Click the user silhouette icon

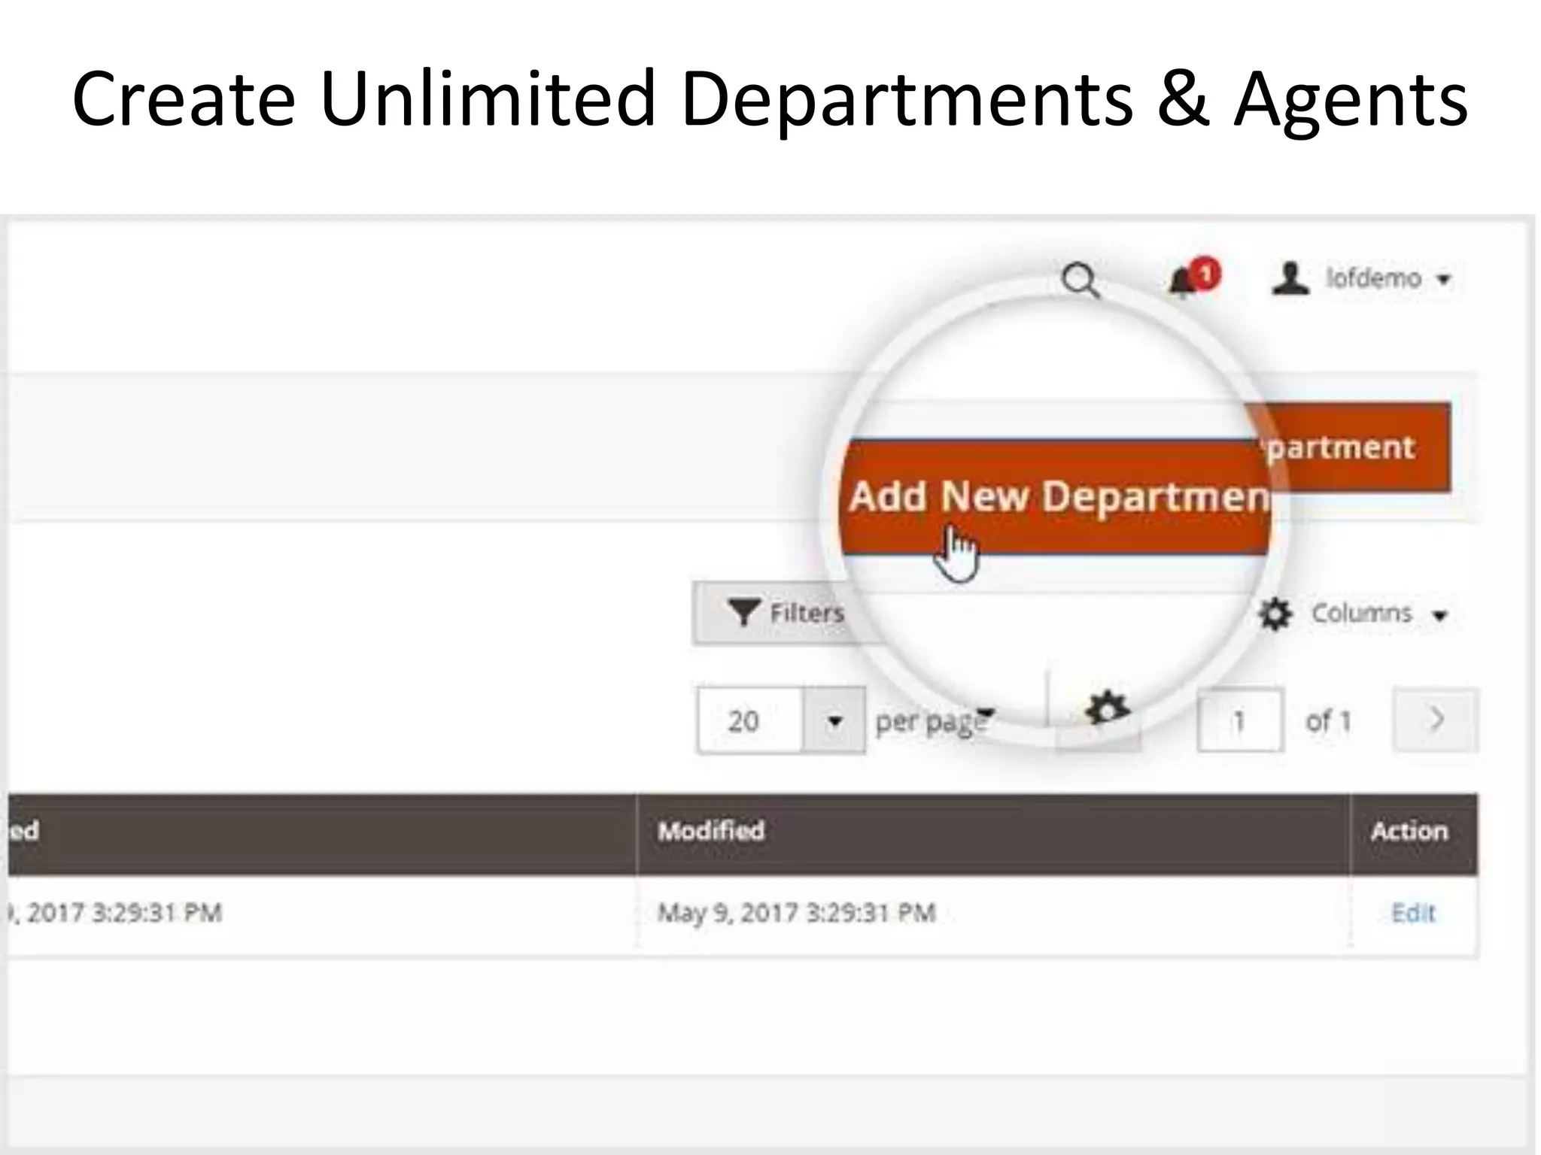(1290, 279)
